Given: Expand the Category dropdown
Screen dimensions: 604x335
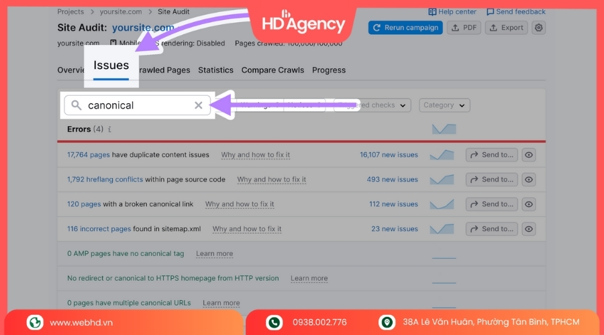Looking at the screenshot, I should click(444, 105).
